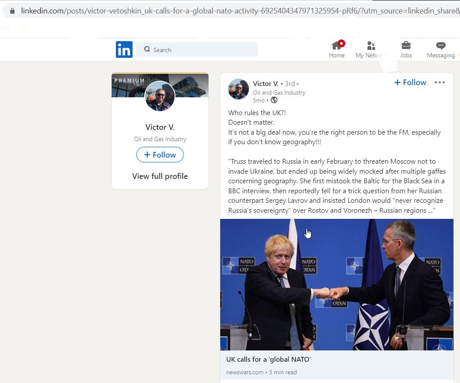Click the sidebar profile photo

pos(159,96)
